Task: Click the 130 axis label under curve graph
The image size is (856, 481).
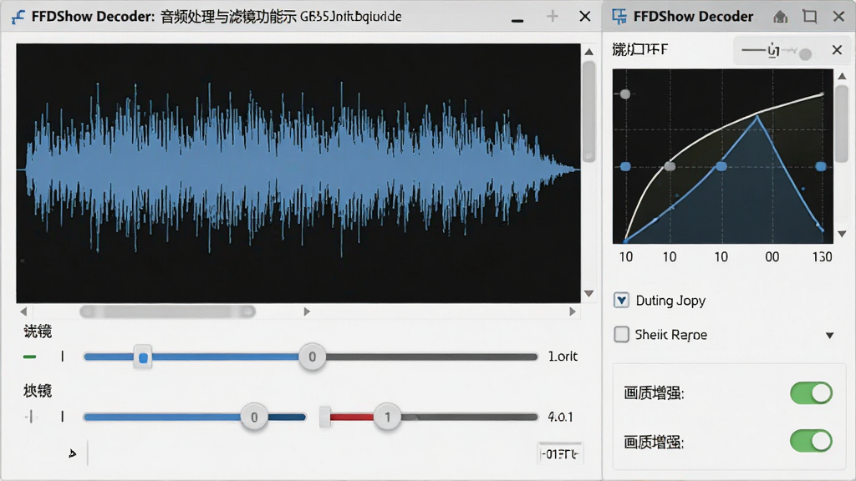Action: pyautogui.click(x=823, y=257)
